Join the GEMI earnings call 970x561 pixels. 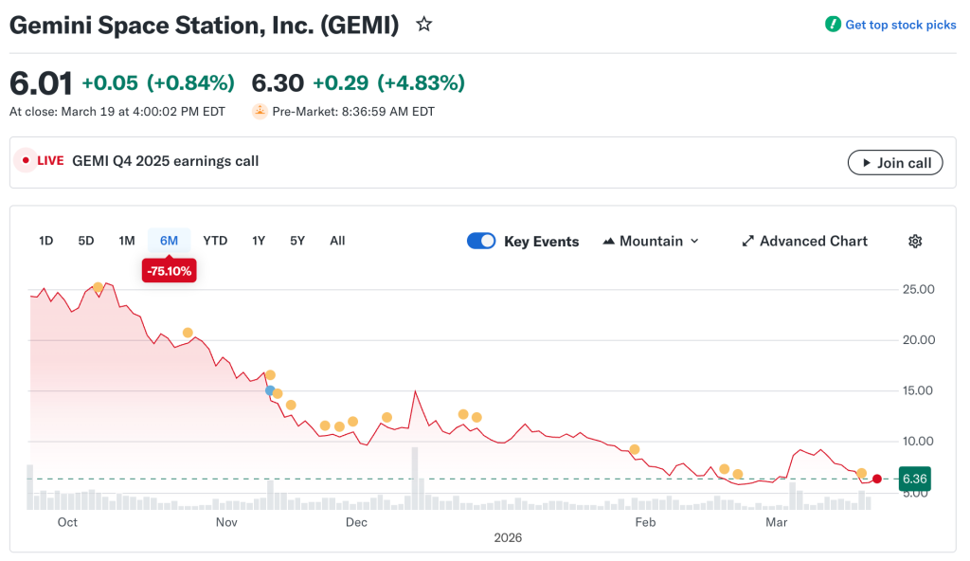(895, 162)
